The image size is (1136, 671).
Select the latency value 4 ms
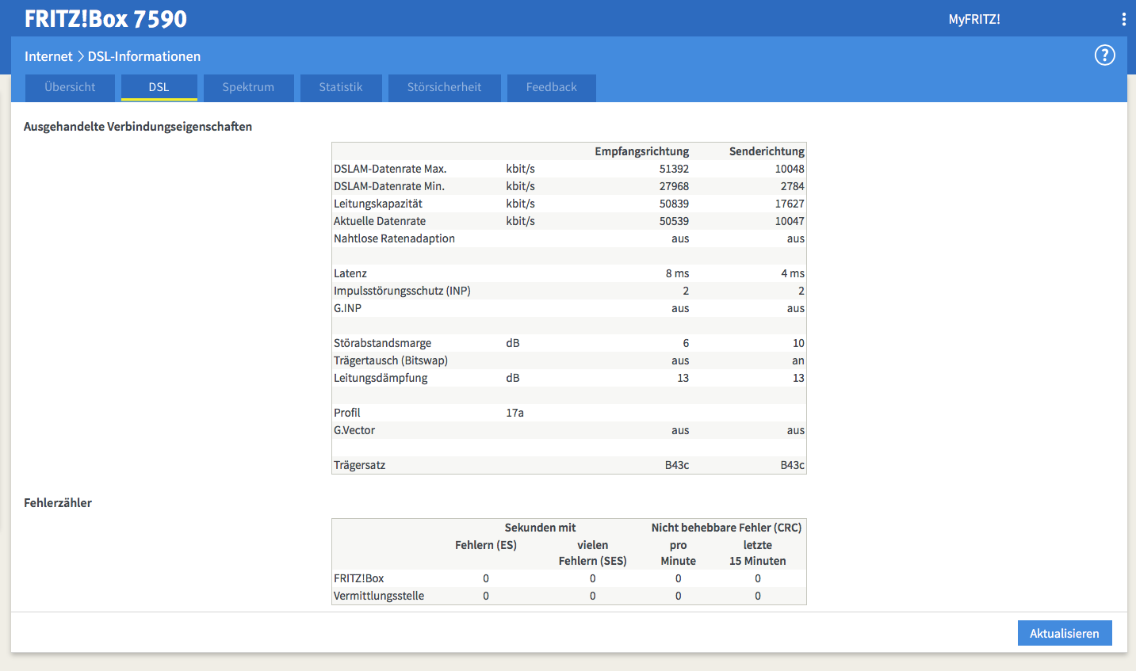(793, 273)
